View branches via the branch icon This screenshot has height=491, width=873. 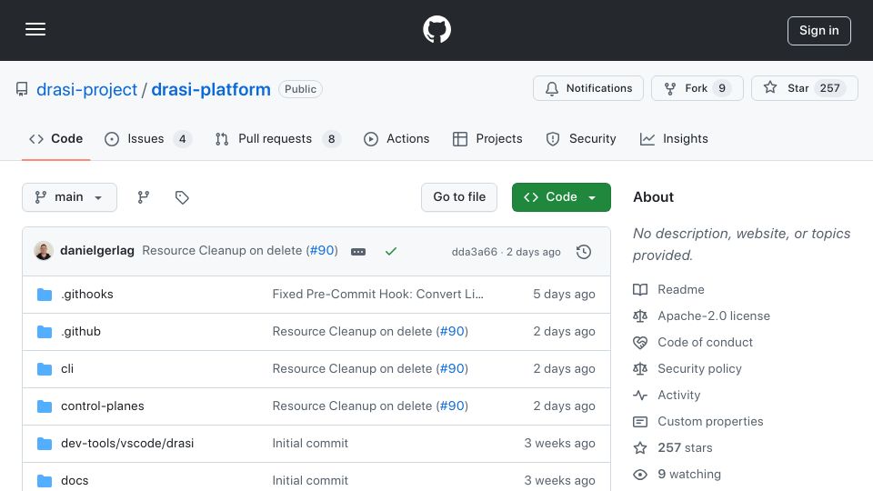pyautogui.click(x=144, y=197)
